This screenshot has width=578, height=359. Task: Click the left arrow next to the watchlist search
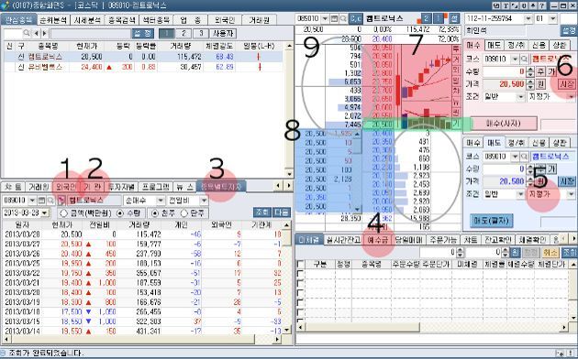(x=37, y=34)
